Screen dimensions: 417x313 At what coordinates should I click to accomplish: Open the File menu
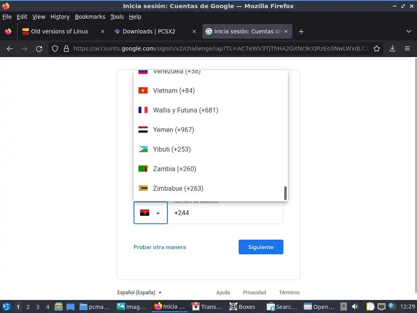pyautogui.click(x=7, y=17)
